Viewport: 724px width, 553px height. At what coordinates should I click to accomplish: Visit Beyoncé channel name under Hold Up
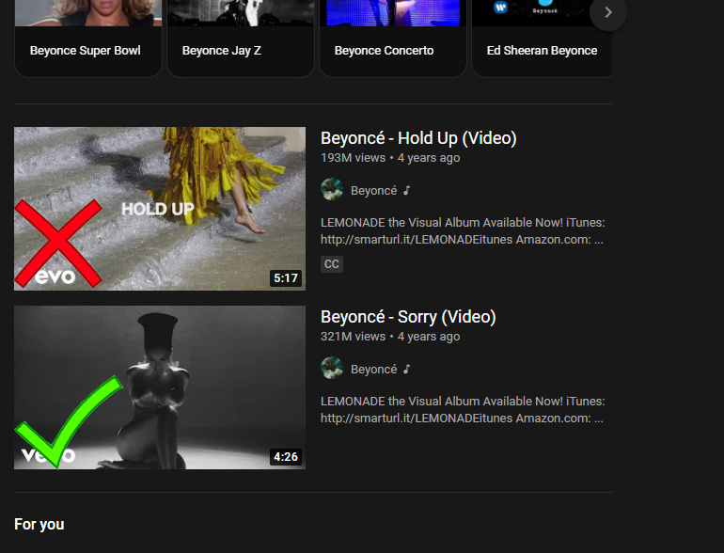373,190
